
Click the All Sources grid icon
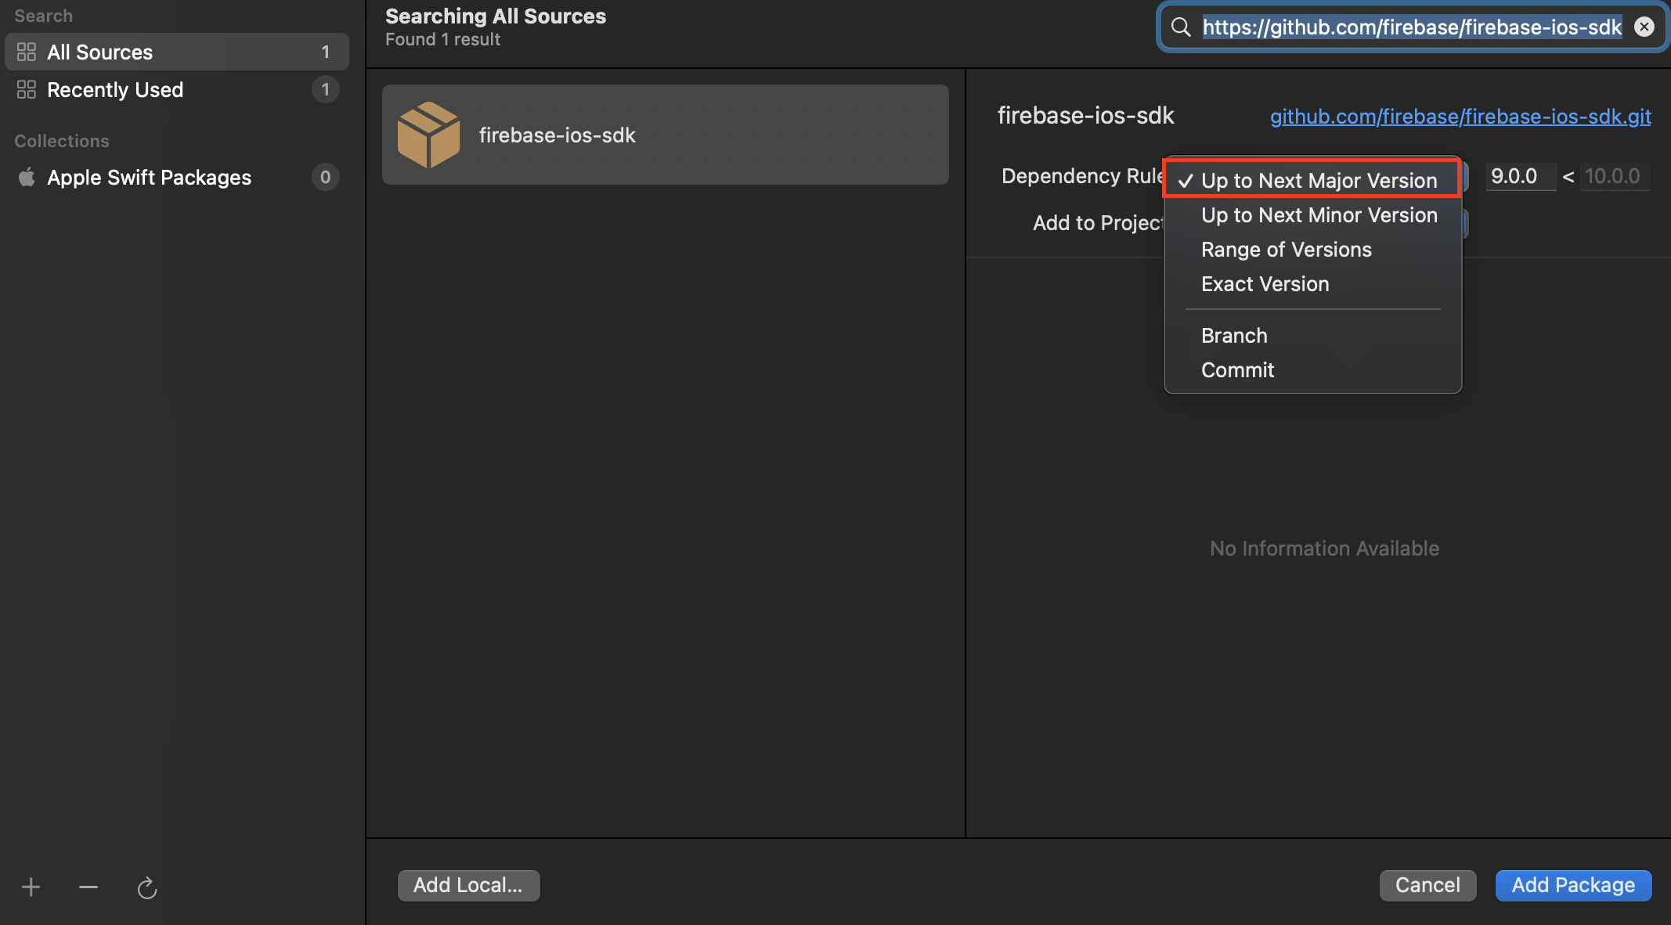27,52
